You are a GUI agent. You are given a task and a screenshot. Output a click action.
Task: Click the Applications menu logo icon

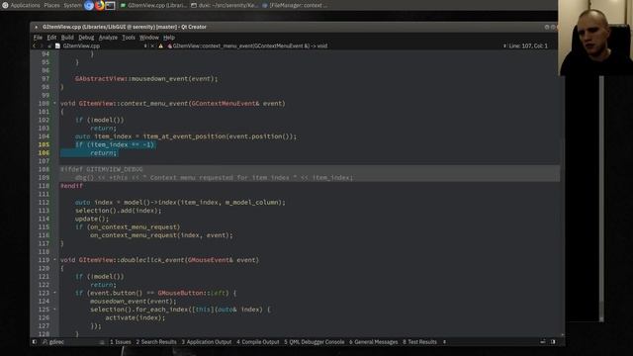(x=5, y=5)
